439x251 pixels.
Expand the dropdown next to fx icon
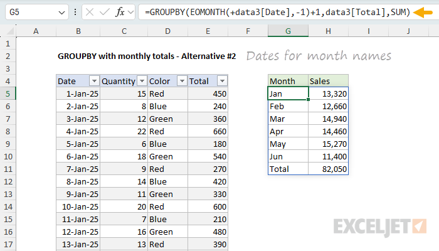click(130, 12)
